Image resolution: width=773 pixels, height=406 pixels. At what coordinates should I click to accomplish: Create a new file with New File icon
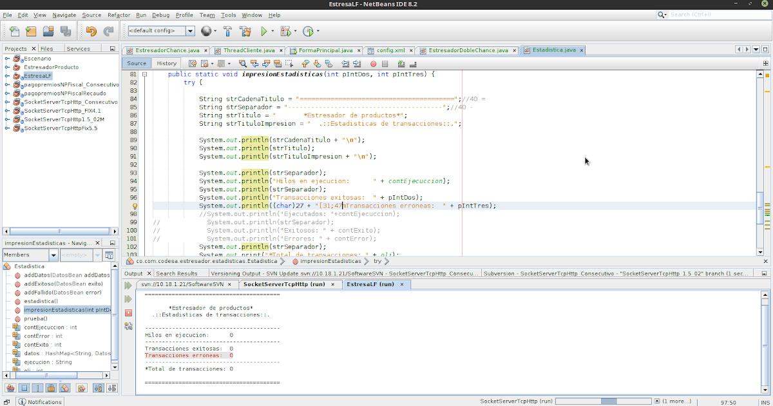coord(13,30)
